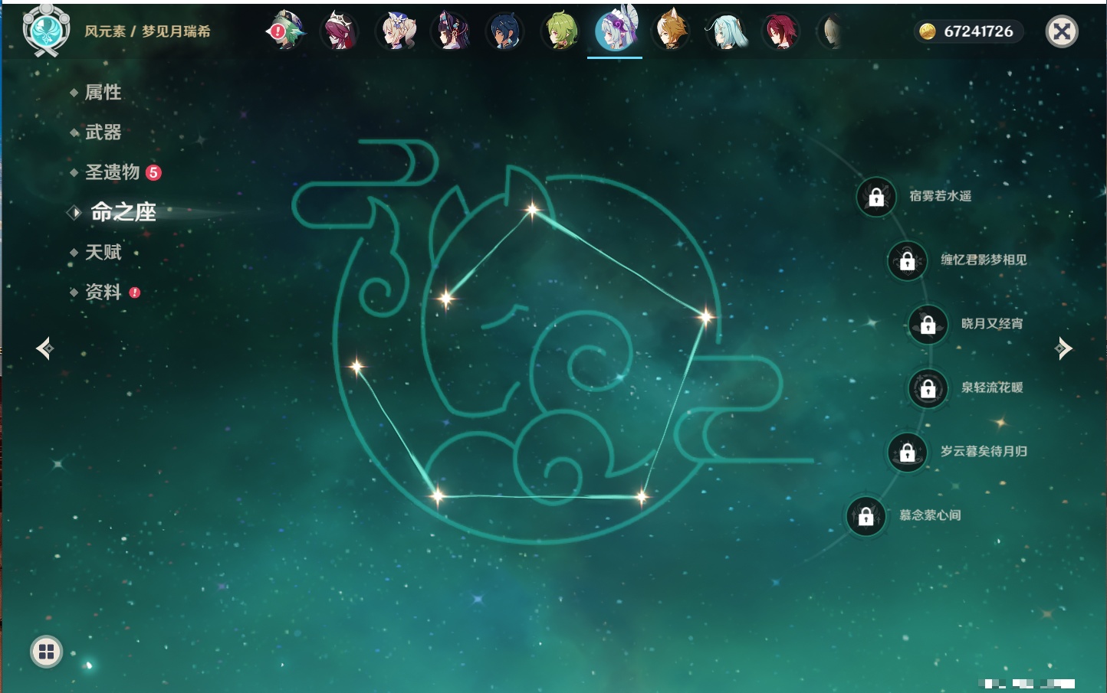Click the lock icon beside 宿雾若水遥
This screenshot has height=693, width=1107.
coord(876,197)
